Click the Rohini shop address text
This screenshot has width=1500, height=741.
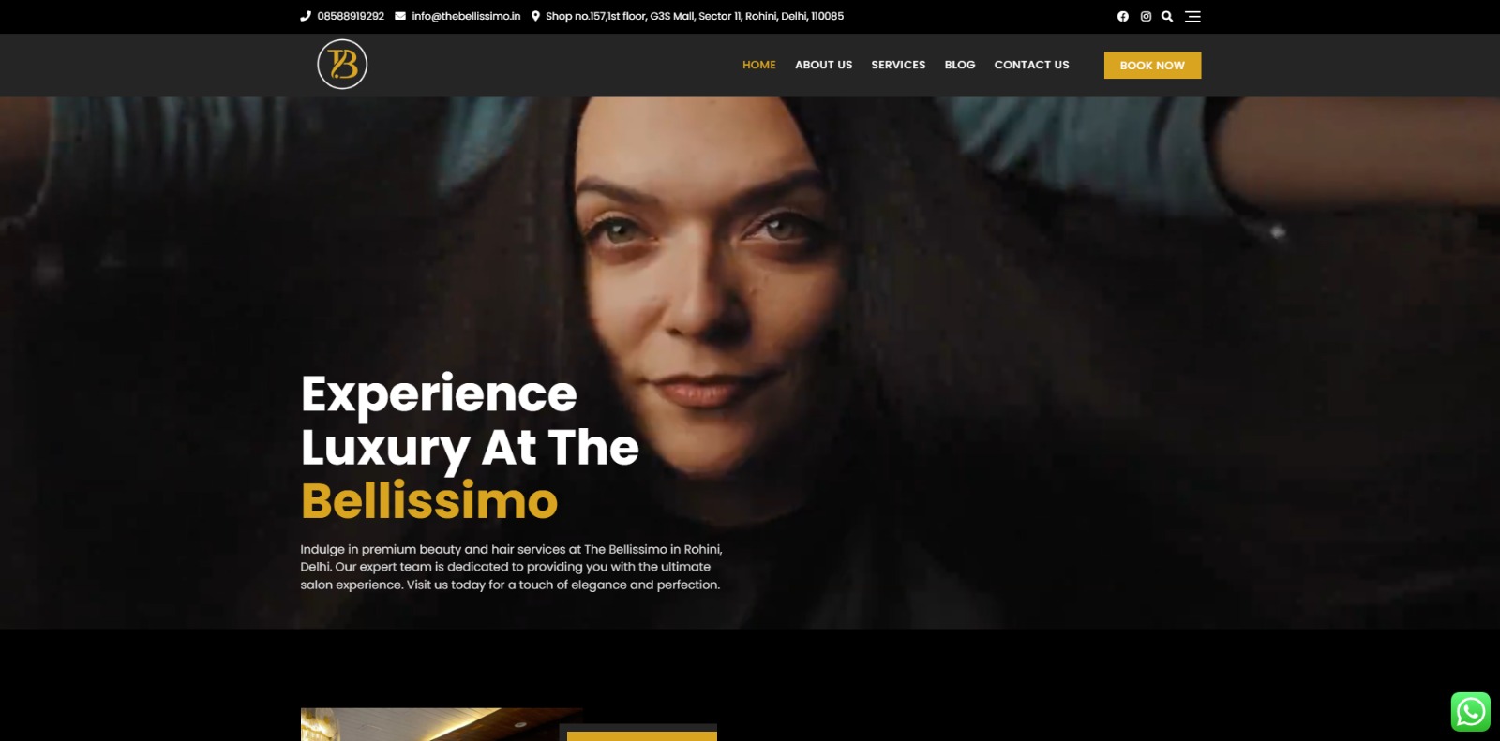[695, 16]
